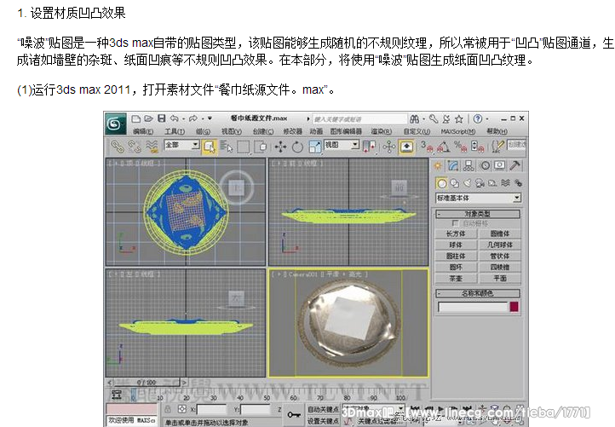The width and height of the screenshot is (615, 427).
Task: Toggle the keyboard shortcut override icon
Action: point(406,147)
